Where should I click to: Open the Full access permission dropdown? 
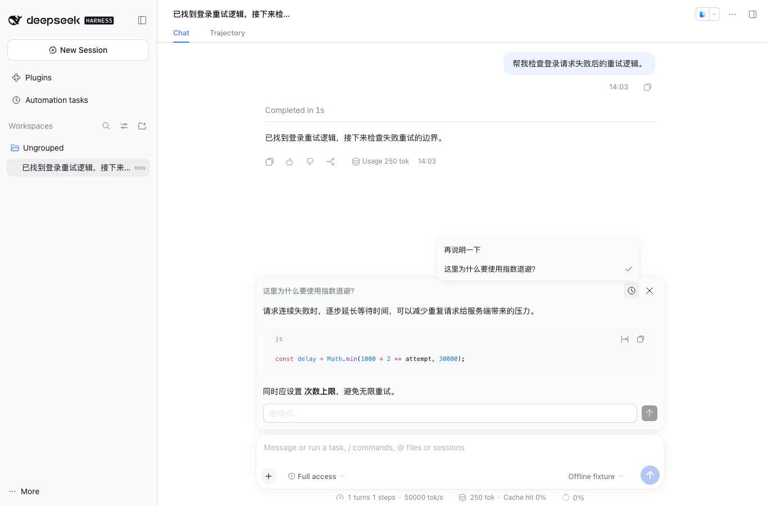[316, 476]
